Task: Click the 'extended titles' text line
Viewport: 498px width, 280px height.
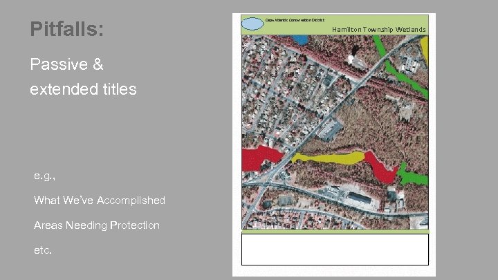Action: (x=83, y=89)
